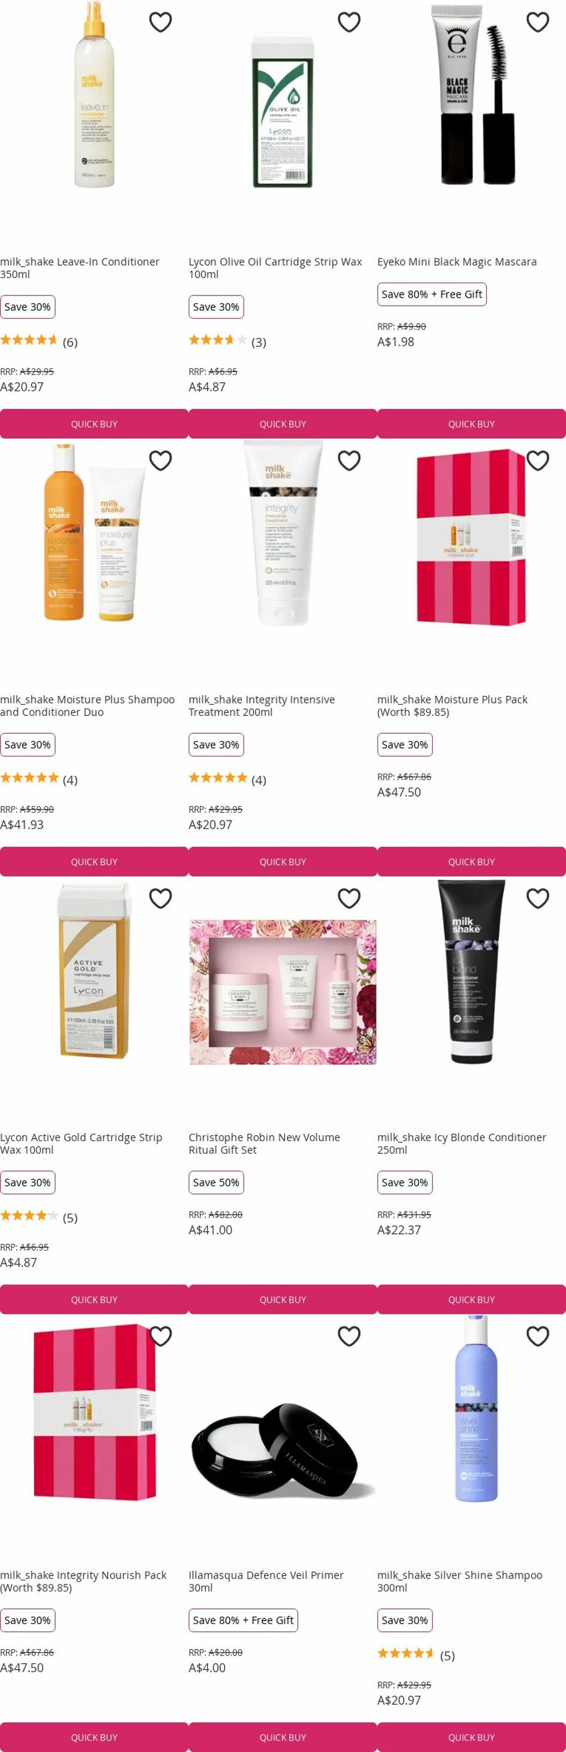Favorite the Lycon Olive Oil Strip Wax

pyautogui.click(x=349, y=22)
